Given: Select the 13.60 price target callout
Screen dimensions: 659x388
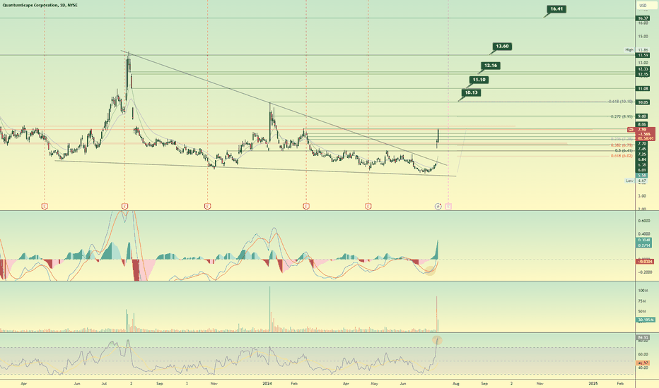Looking at the screenshot, I should point(502,47).
